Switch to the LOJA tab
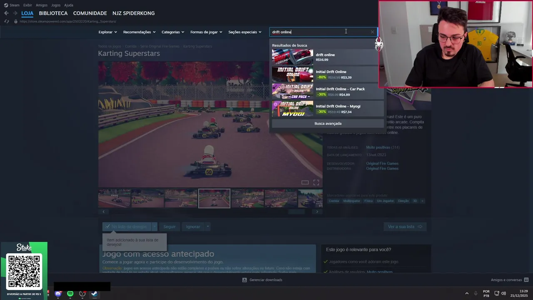The image size is (533, 300). click(x=27, y=13)
